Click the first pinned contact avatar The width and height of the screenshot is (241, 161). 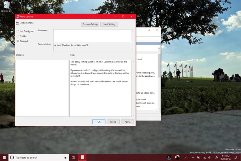169,158
